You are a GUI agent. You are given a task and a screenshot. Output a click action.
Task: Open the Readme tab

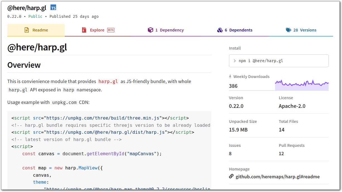[36, 30]
